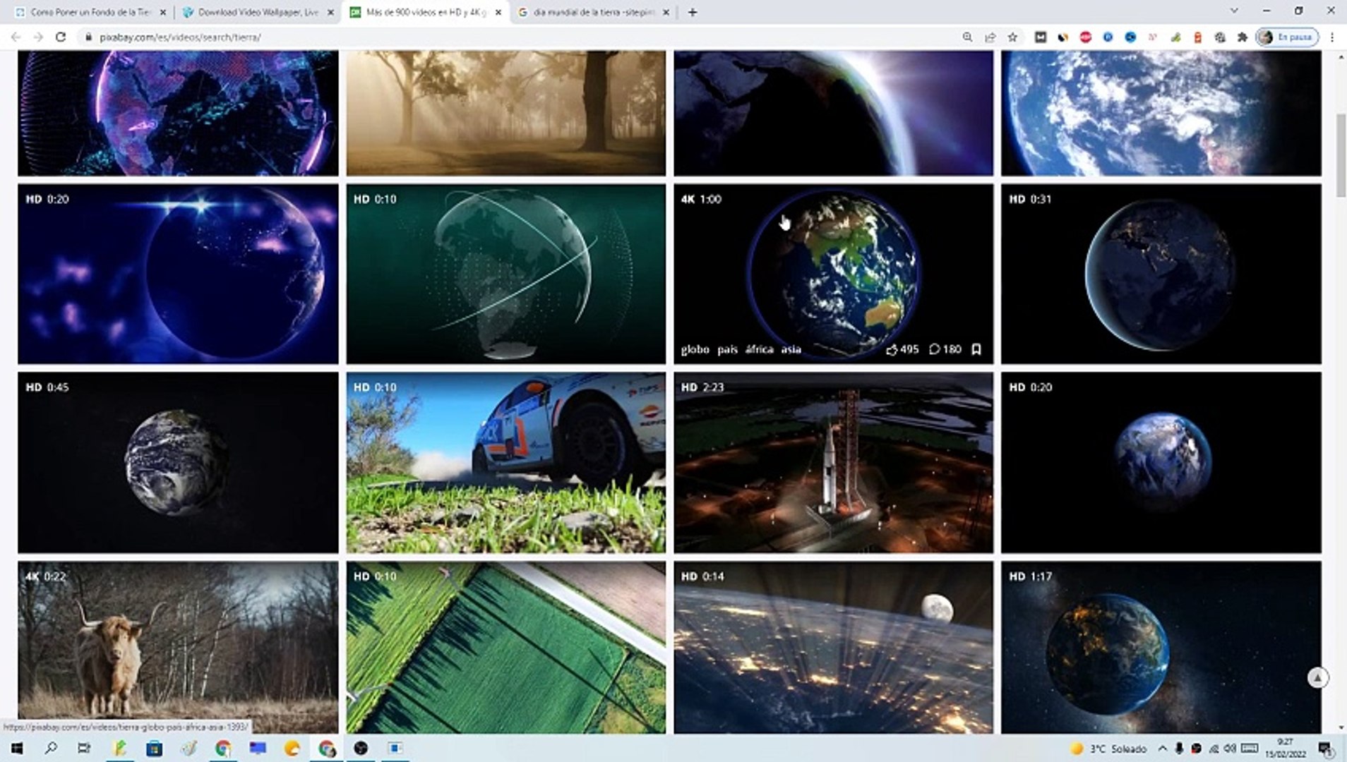This screenshot has width=1347, height=762.
Task: Open the HD 0:45 grey earth video
Action: click(178, 463)
